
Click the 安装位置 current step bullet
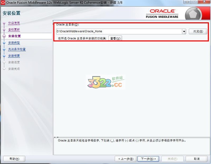click(4, 36)
